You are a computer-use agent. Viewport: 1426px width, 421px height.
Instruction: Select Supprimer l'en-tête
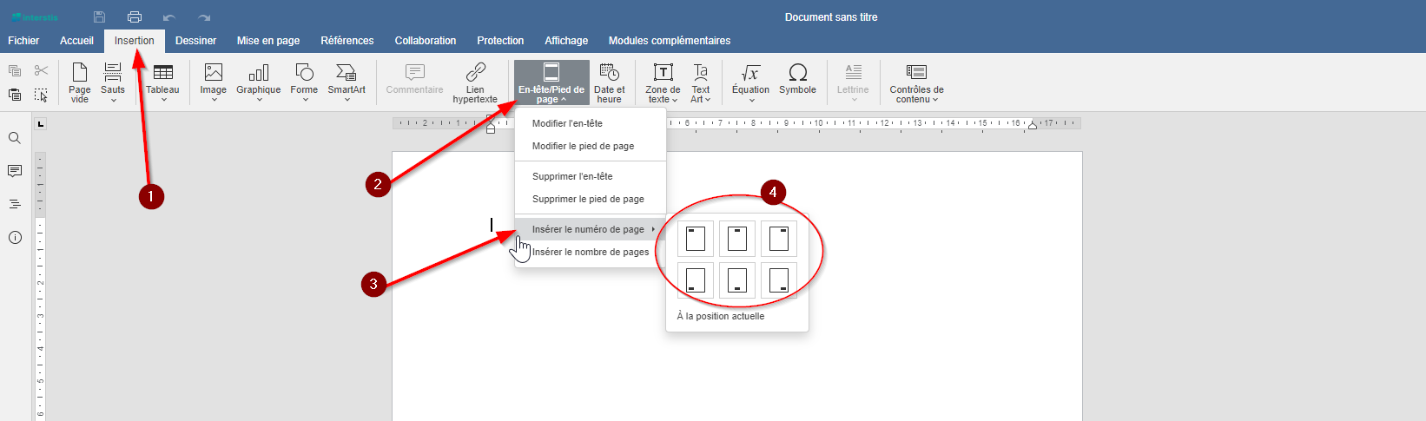[x=591, y=176]
